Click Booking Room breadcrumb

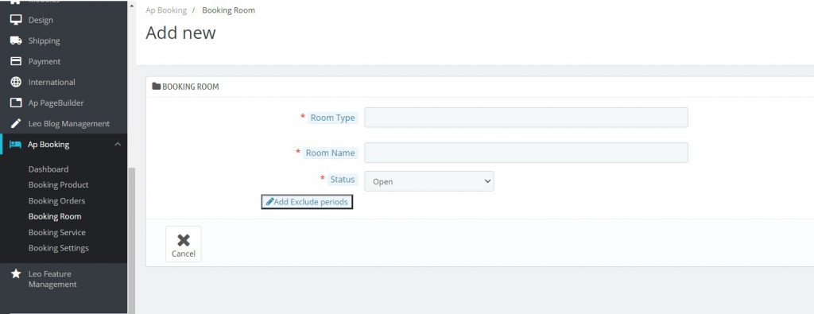pyautogui.click(x=228, y=10)
